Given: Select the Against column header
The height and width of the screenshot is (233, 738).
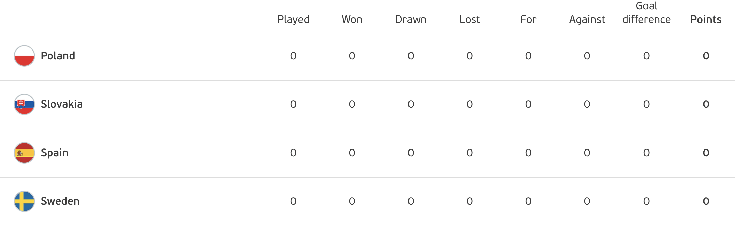Looking at the screenshot, I should 587,20.
